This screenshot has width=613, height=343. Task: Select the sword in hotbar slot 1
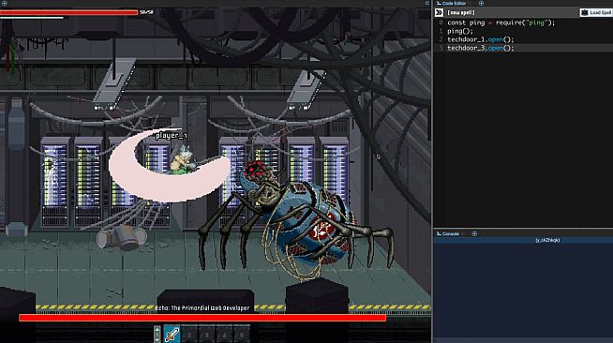pos(172,335)
